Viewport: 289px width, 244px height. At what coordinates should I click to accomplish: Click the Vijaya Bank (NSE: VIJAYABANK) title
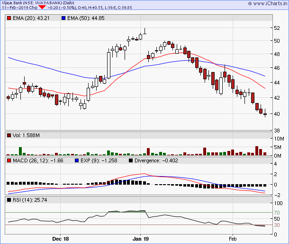tap(38, 3)
